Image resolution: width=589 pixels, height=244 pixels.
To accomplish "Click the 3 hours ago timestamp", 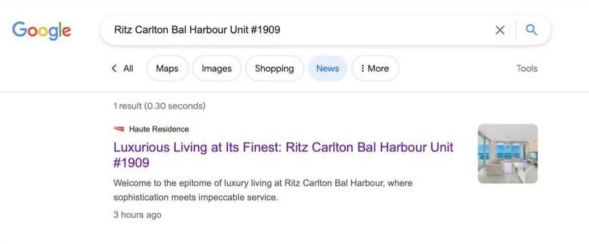I will pos(137,215).
